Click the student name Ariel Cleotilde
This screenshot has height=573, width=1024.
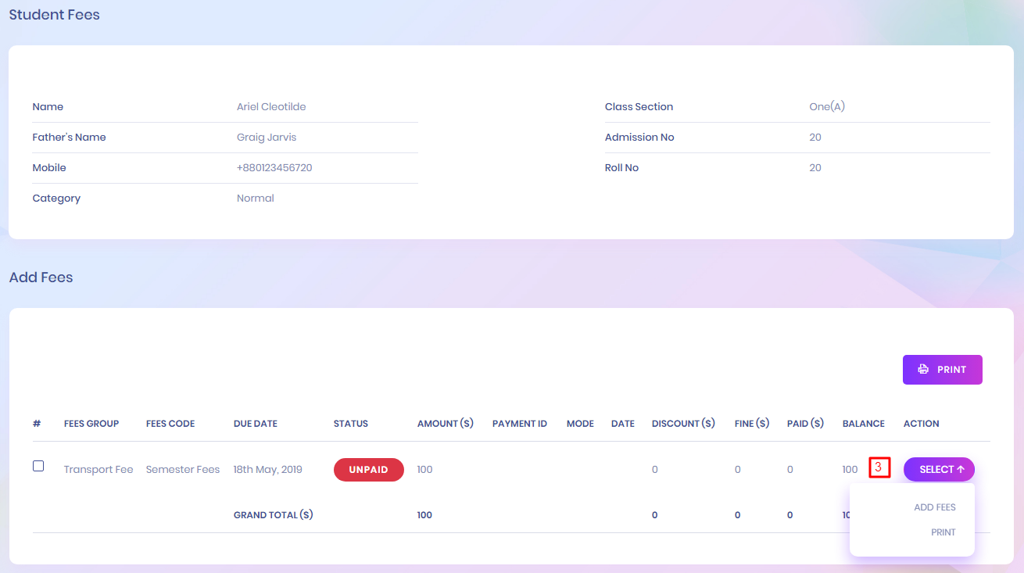coord(271,107)
